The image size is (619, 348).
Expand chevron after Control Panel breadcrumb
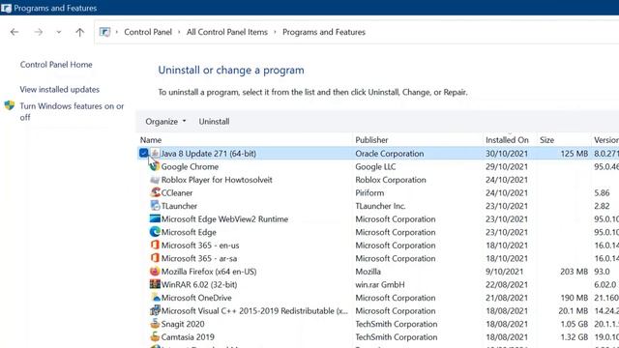point(179,32)
